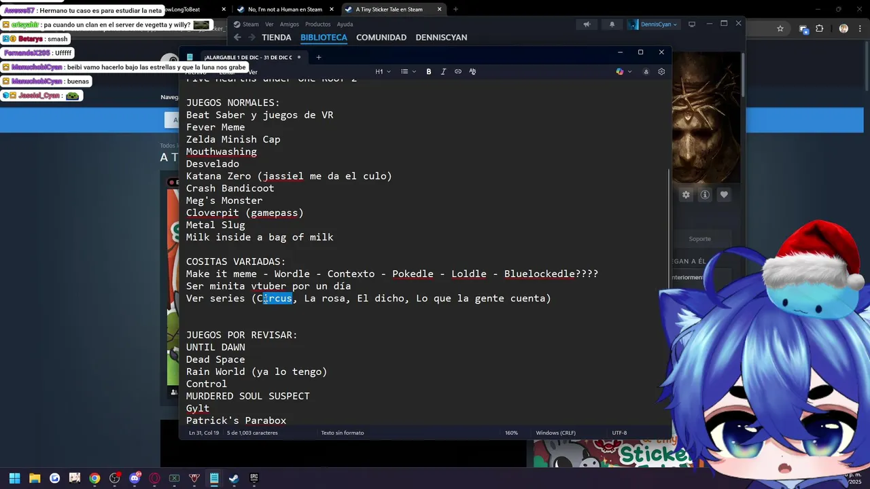The image size is (870, 489).
Task: Toggle italic formatting in Notepad
Action: pyautogui.click(x=443, y=71)
